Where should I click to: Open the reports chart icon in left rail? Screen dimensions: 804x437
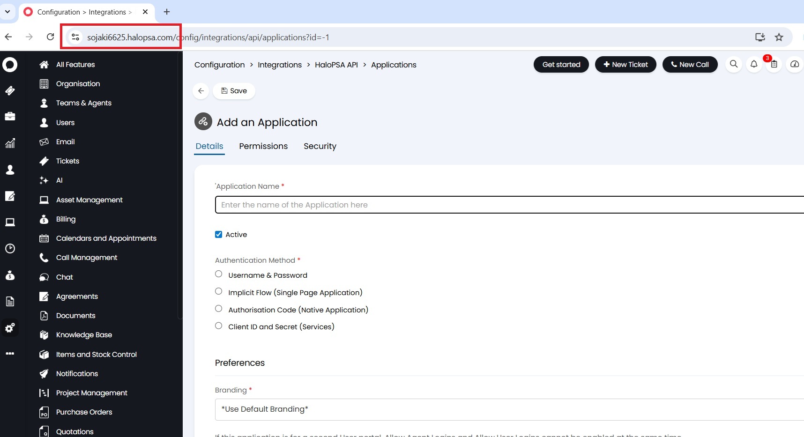[x=10, y=143]
